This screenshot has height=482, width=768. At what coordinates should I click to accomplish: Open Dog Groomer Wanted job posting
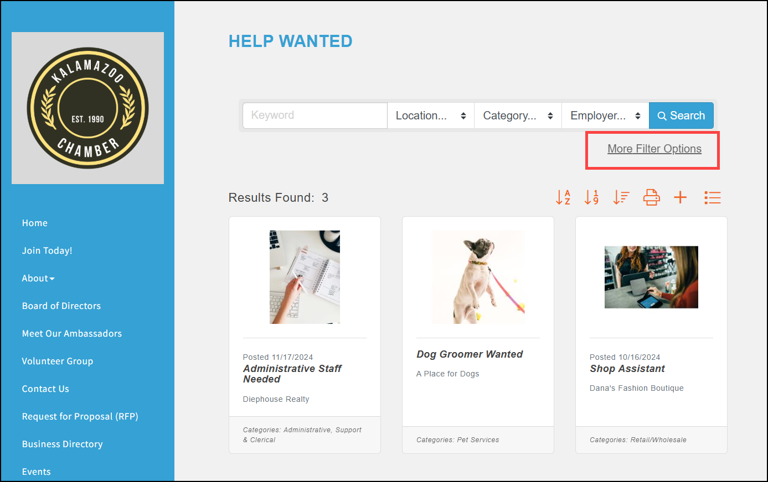tap(470, 354)
